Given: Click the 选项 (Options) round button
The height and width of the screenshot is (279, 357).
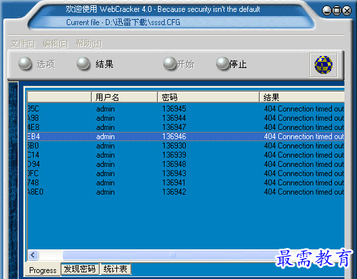Looking at the screenshot, I should pyautogui.click(x=25, y=63).
